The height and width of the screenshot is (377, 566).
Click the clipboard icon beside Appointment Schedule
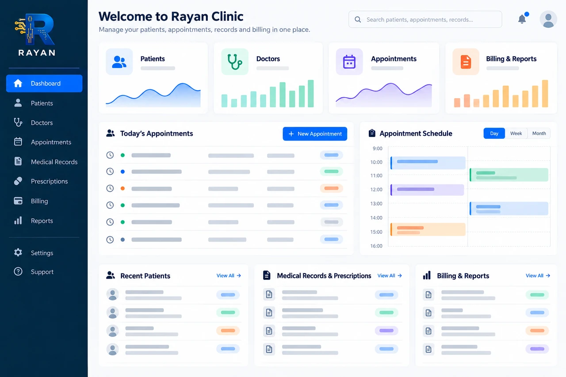pos(372,133)
